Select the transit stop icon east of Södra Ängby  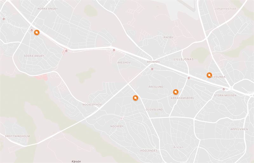coord(66,51)
